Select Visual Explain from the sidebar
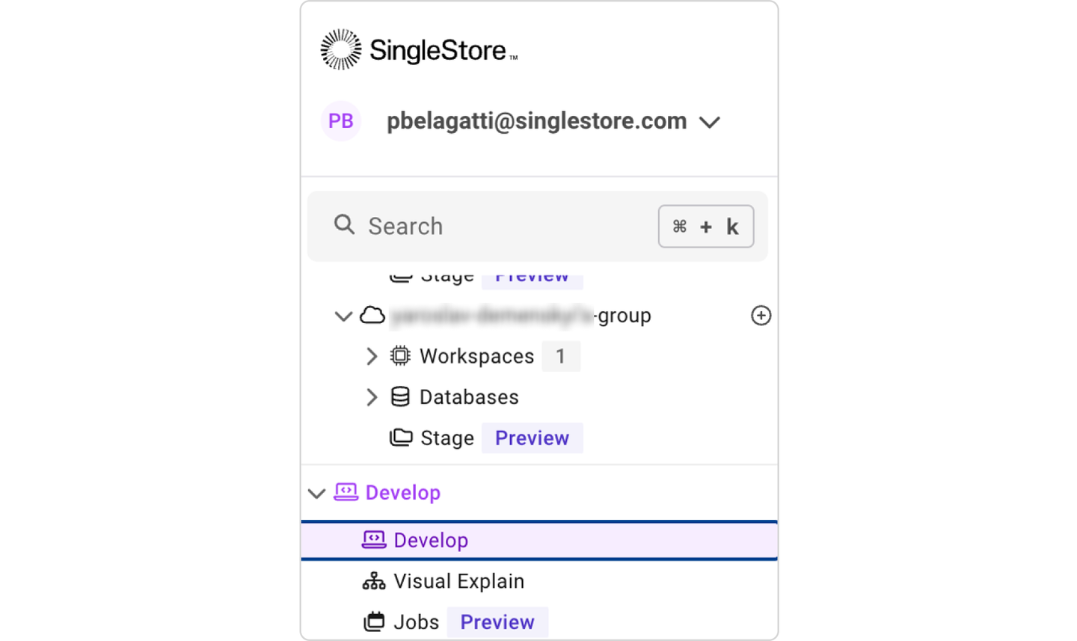 pyautogui.click(x=458, y=580)
